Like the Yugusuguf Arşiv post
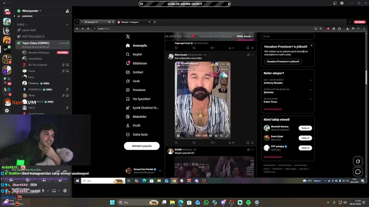The height and width of the screenshot is (207, 369). (x=213, y=48)
